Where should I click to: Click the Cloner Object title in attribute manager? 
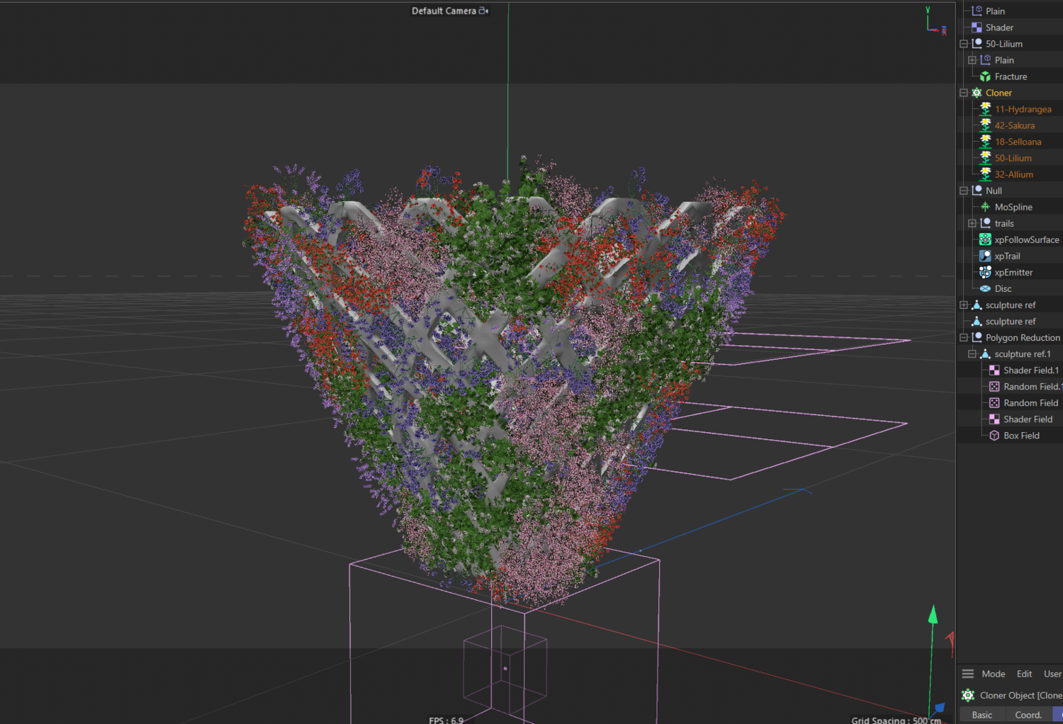pos(1020,696)
